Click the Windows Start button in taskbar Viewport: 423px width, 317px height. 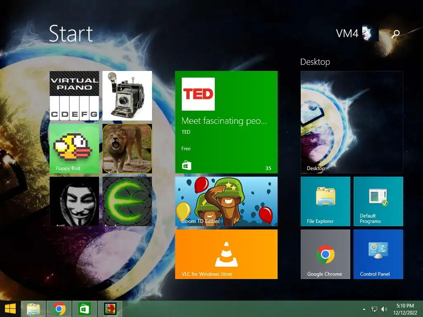coord(10,309)
